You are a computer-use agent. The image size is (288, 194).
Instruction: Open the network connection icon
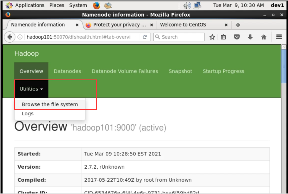point(197,5)
